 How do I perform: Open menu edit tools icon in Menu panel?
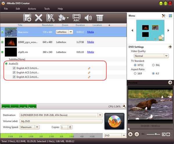163,16
